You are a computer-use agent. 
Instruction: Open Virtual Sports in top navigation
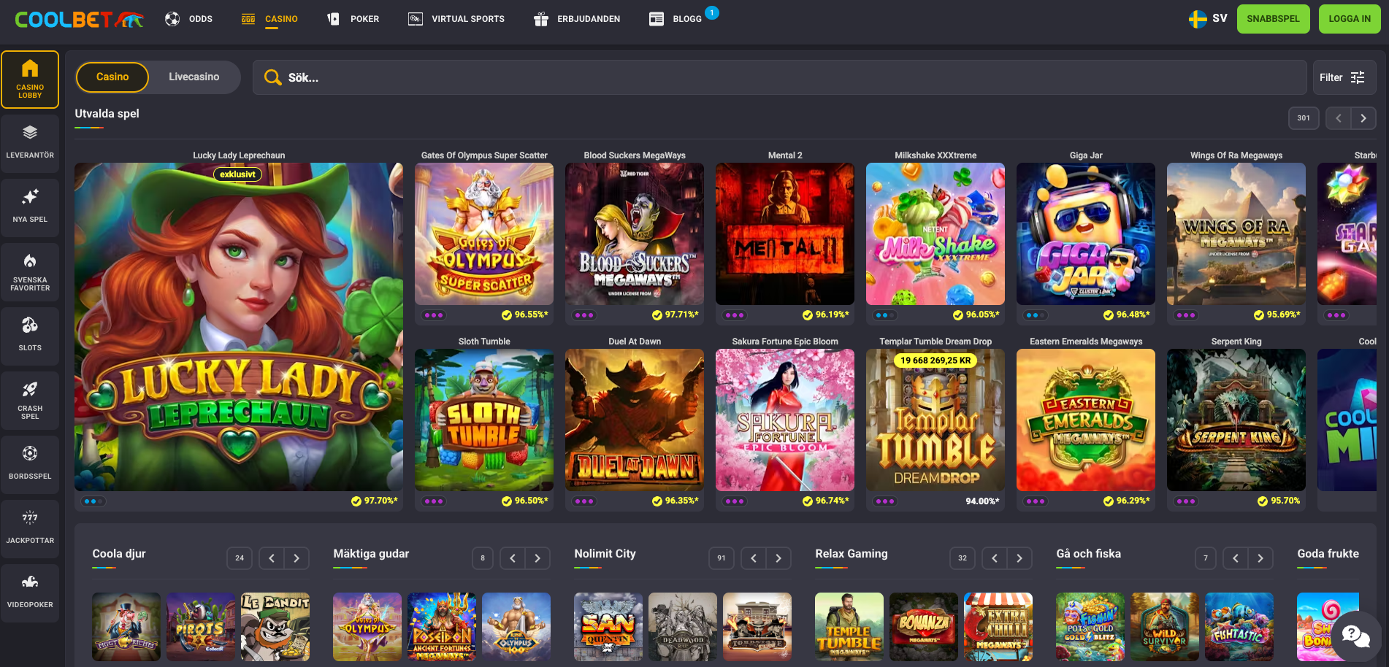click(456, 19)
